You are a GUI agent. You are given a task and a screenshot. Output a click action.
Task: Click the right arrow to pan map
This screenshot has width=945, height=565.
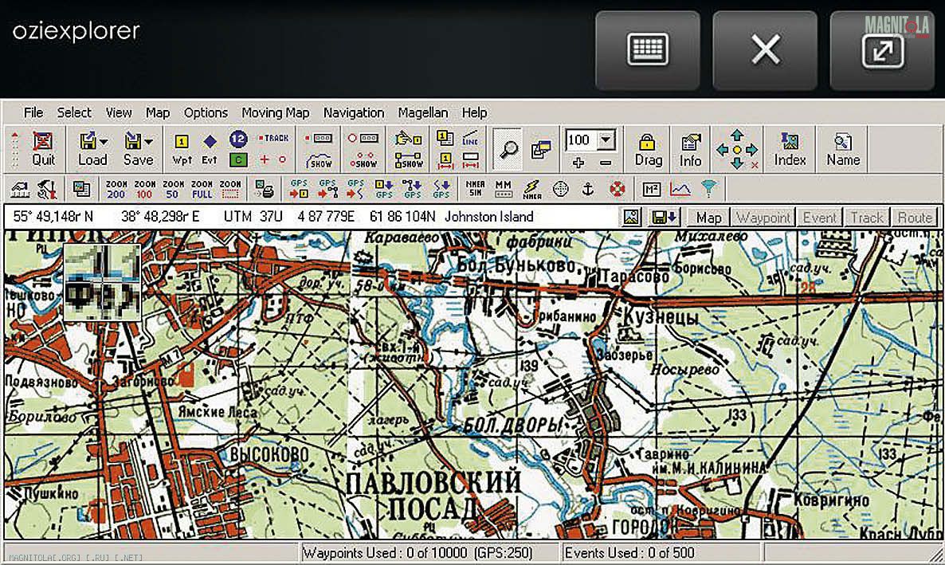pos(751,150)
